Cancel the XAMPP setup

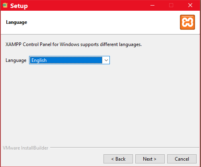(182, 159)
